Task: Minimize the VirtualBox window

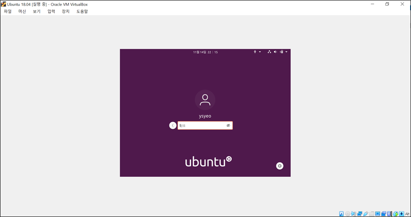Action: [372, 4]
